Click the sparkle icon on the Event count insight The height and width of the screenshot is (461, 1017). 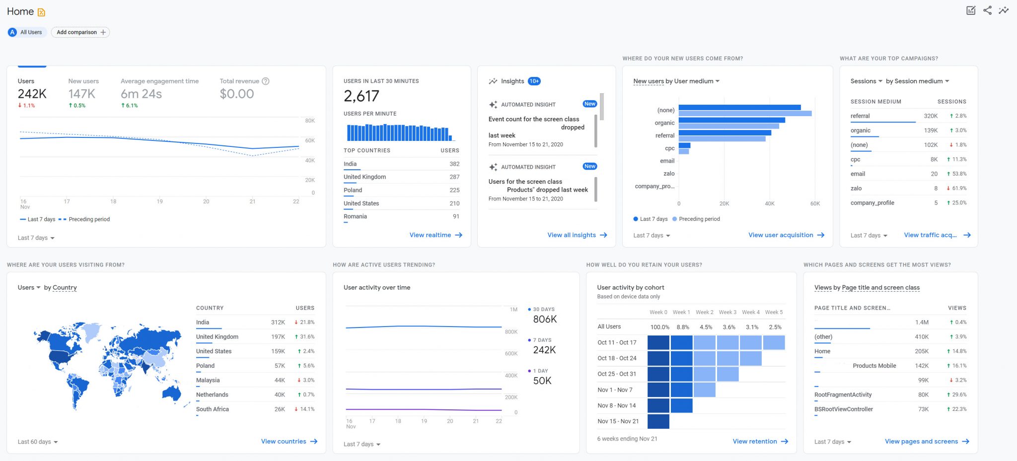pyautogui.click(x=492, y=104)
